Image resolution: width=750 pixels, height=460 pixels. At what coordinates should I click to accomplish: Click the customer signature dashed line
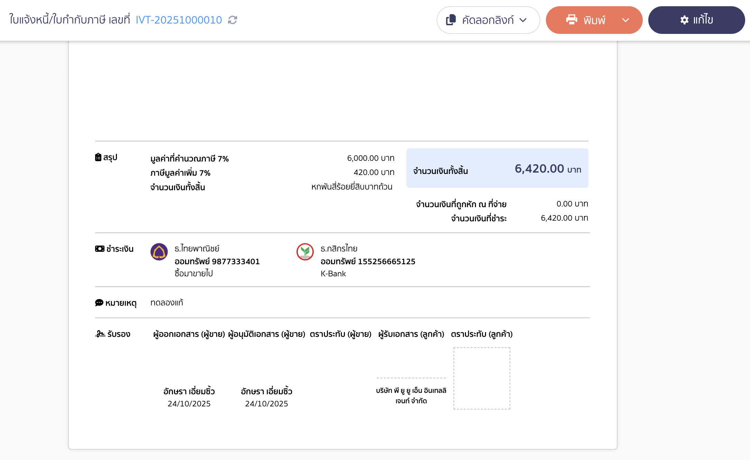click(x=411, y=378)
